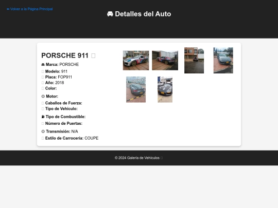Image resolution: width=278 pixels, height=208 pixels.
Task: Click the placeholder icon before Año
Action: pyautogui.click(x=43, y=83)
